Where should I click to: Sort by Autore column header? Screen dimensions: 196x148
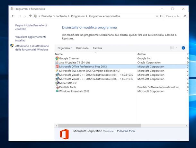141,54
